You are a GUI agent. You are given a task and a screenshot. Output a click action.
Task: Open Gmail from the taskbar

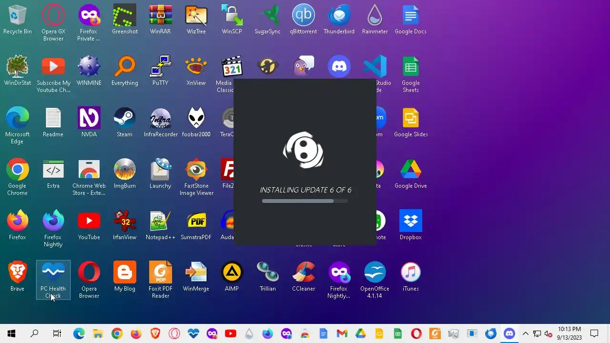342,333
